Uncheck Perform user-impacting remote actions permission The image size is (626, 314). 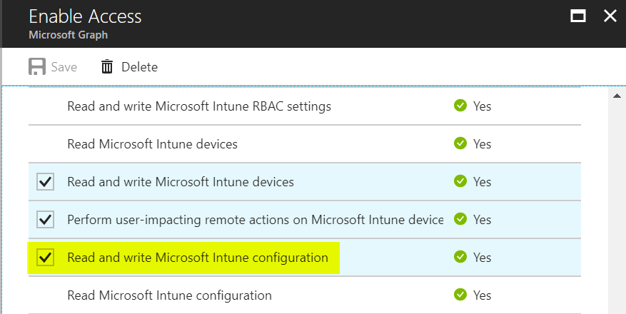pyautogui.click(x=46, y=219)
